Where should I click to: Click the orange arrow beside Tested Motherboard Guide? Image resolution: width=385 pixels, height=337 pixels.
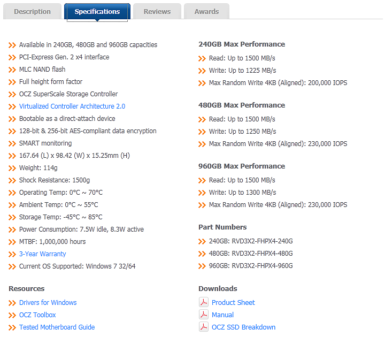[x=12, y=327]
